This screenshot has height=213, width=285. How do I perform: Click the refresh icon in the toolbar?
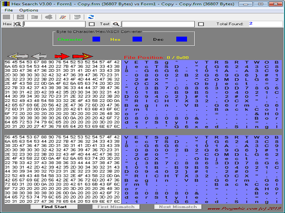tap(91, 17)
